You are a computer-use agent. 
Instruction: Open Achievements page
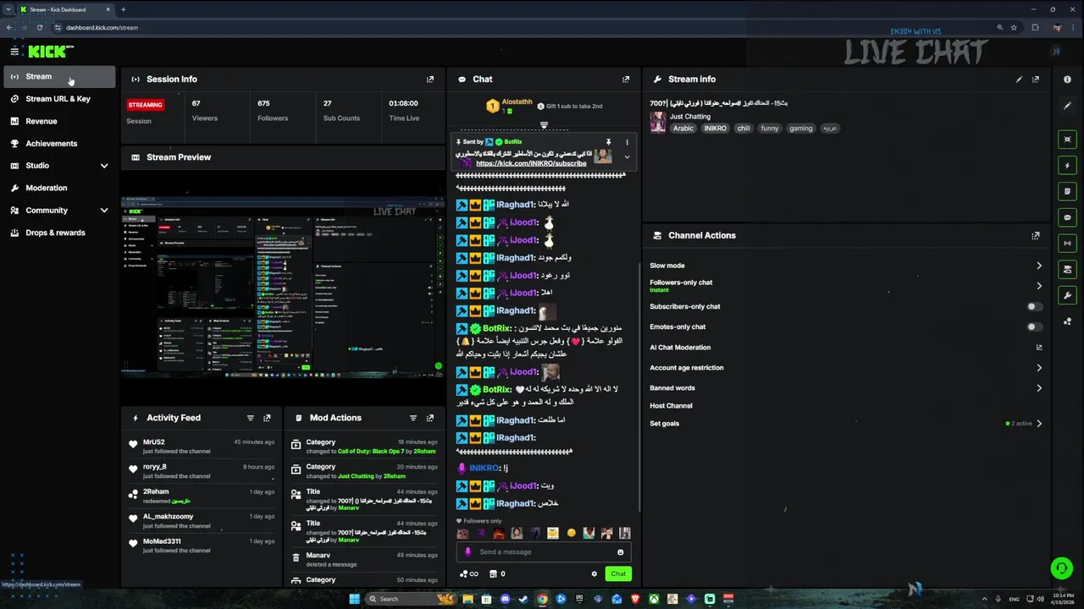(59, 144)
